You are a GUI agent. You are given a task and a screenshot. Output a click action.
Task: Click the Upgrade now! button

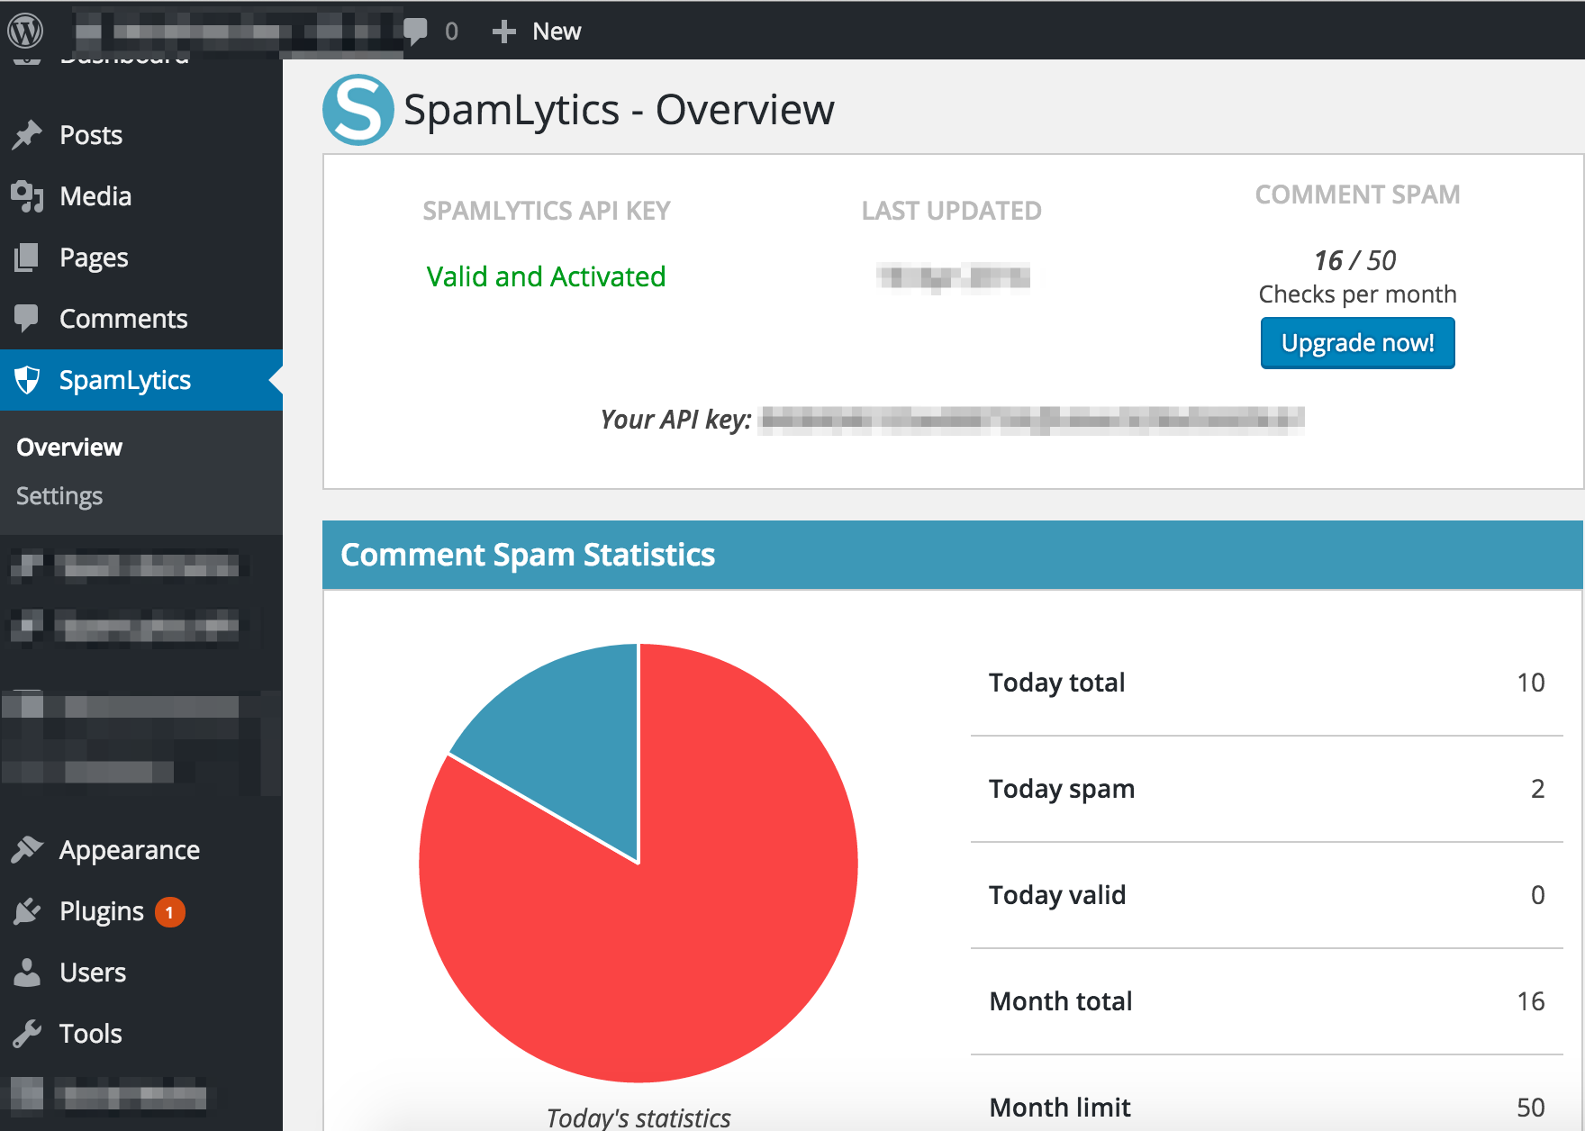tap(1357, 343)
